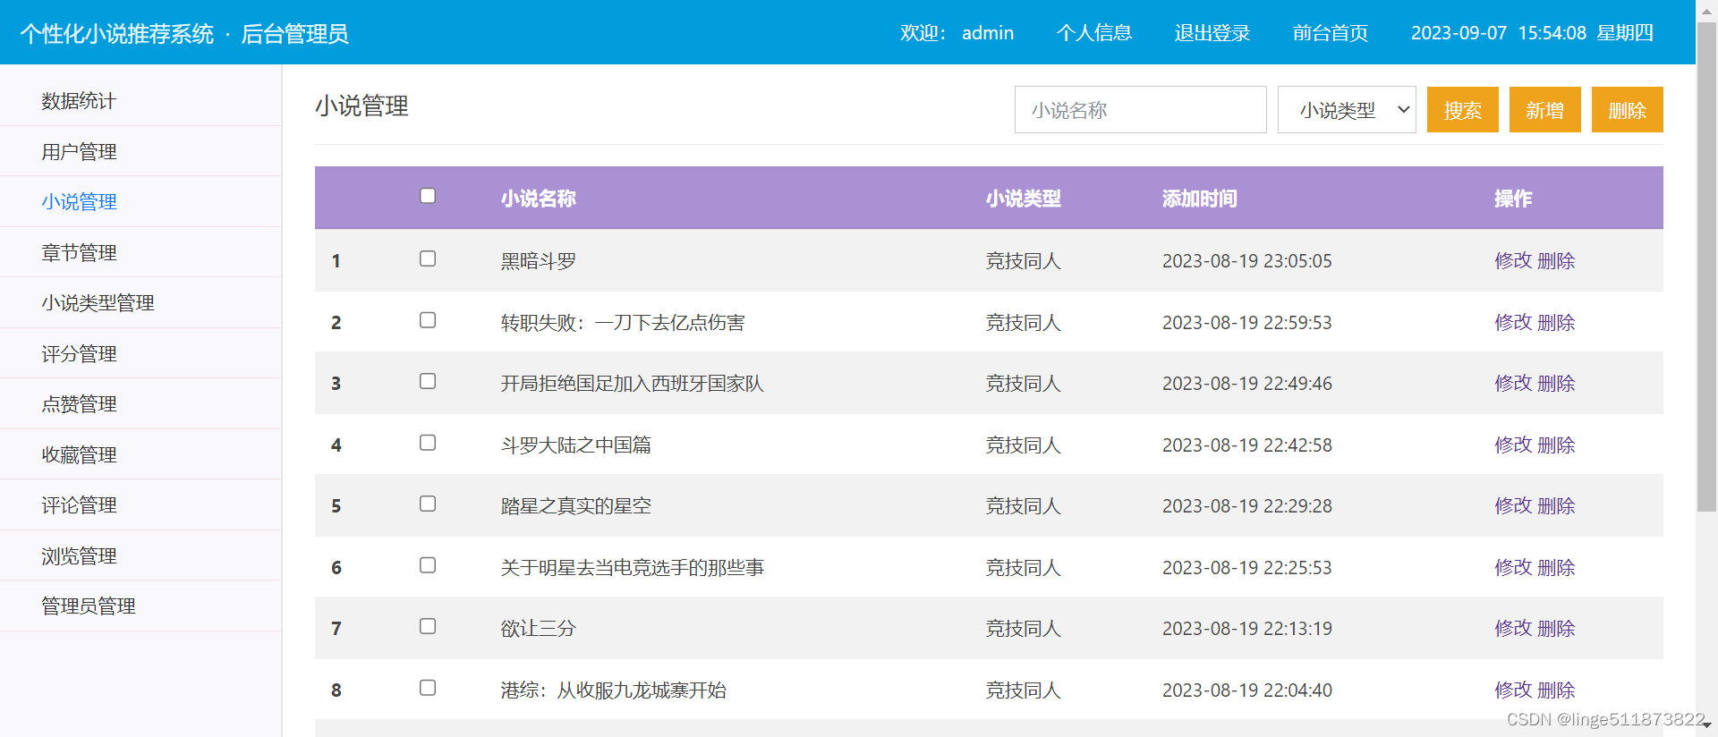Screen dimensions: 1718x737
Task: Select checkbox for 开局拒绝国足加入西班牙国家队
Action: click(428, 381)
